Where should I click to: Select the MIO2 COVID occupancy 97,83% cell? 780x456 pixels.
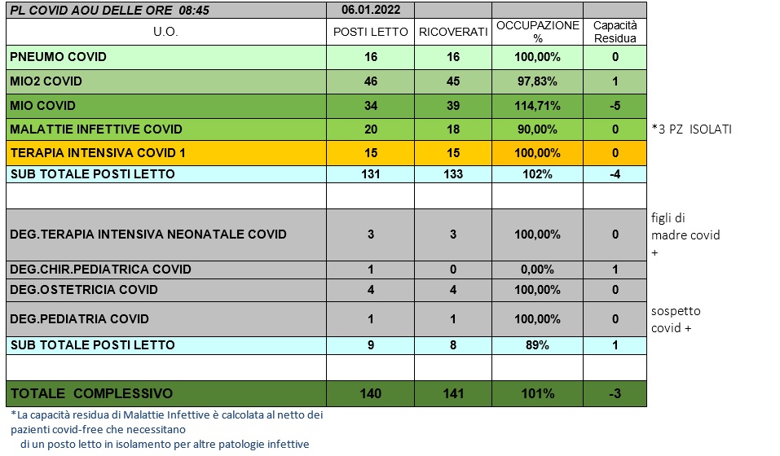[536, 81]
